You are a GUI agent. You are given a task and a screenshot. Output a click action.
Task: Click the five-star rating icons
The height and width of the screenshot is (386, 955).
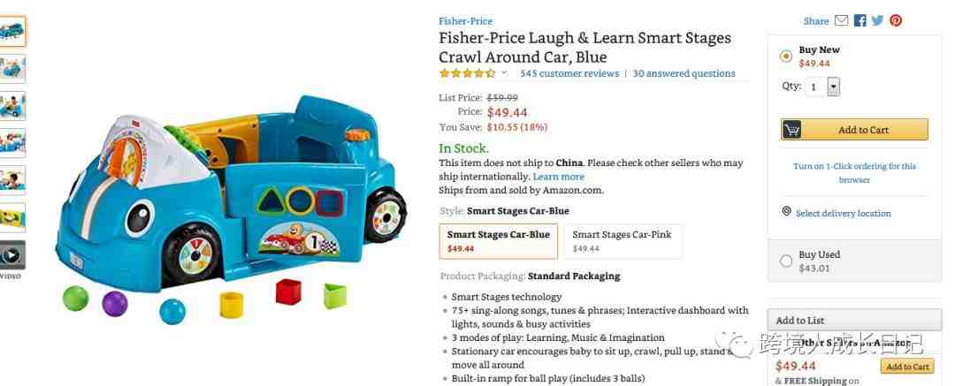468,73
